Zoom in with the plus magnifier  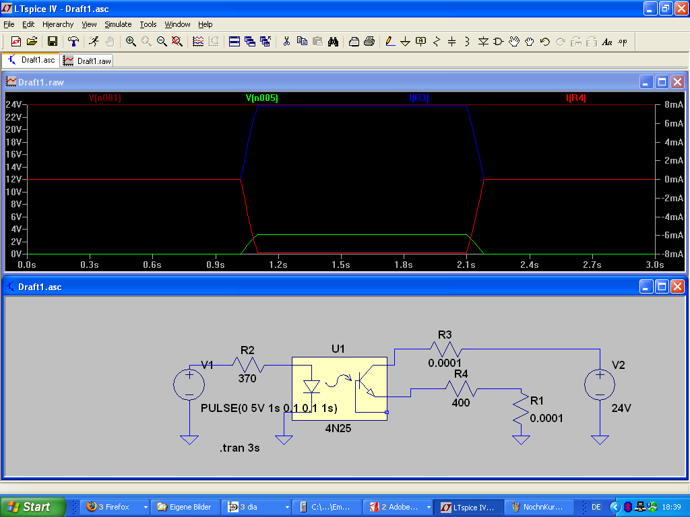point(130,41)
